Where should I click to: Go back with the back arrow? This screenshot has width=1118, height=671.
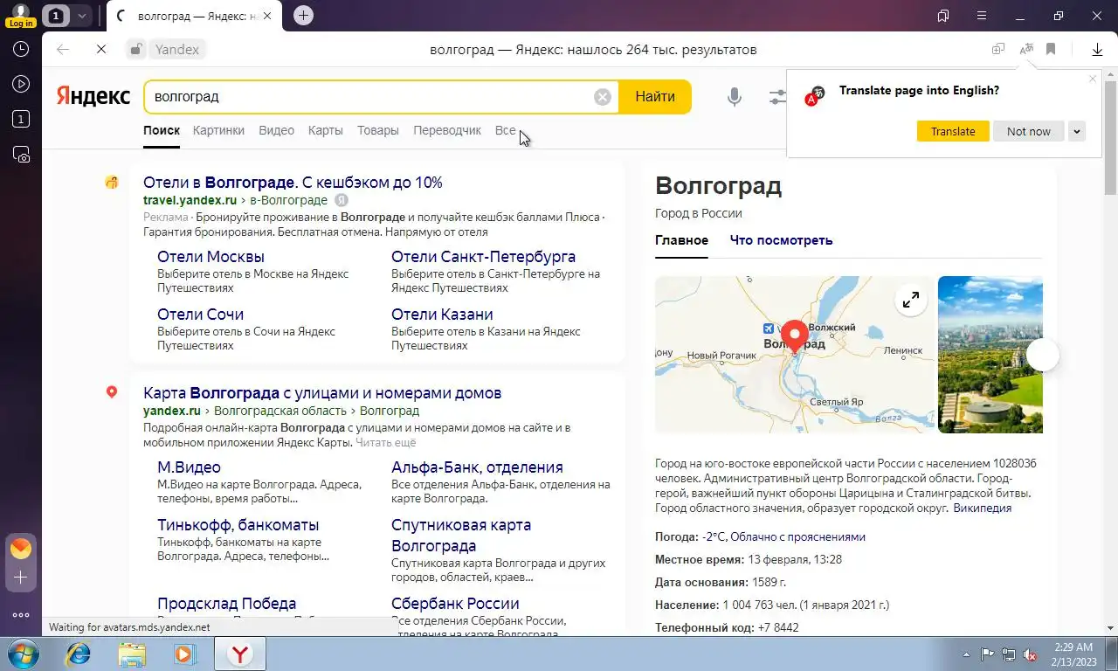point(63,50)
